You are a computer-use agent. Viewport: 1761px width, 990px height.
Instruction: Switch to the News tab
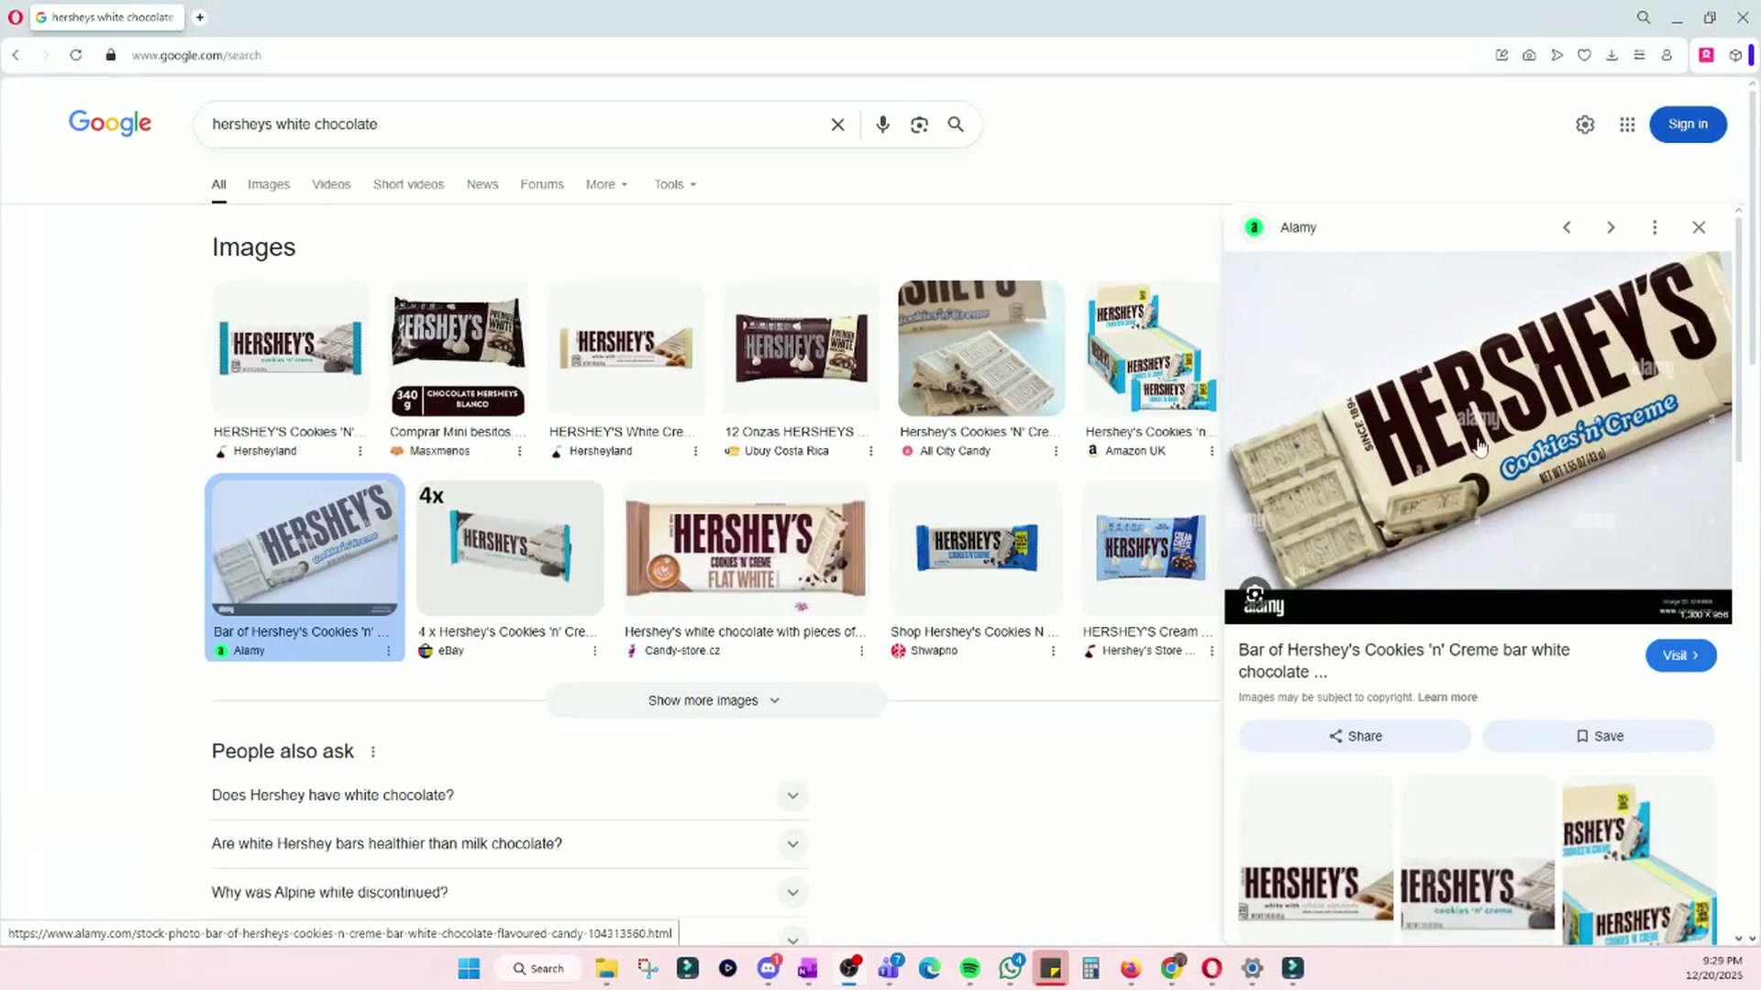coord(482,184)
